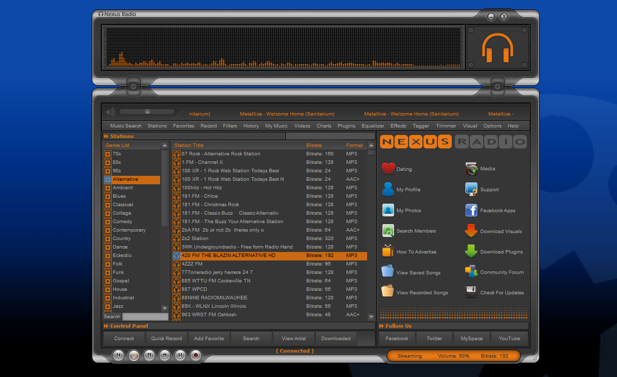This screenshot has width=617, height=377.
Task: Click the genre Search input field
Action: (x=145, y=317)
